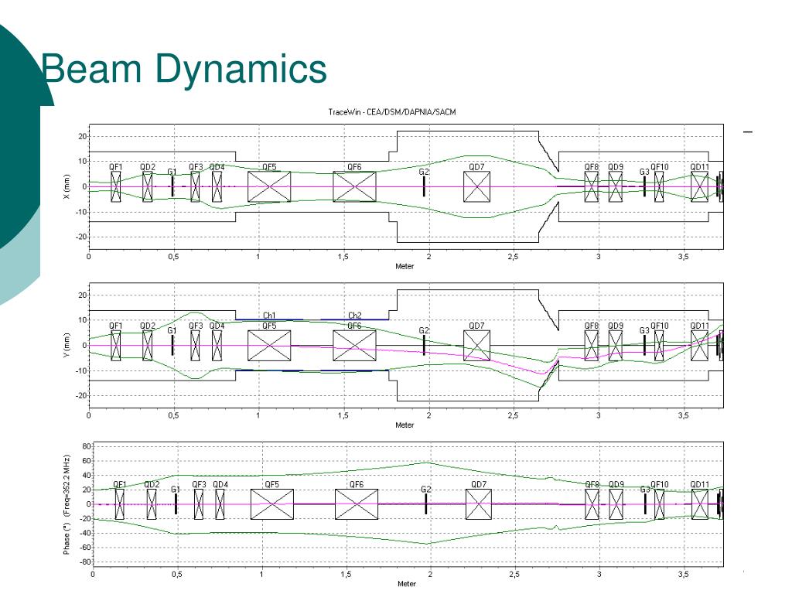
Task: Select the G1 label in Y plot
Action: pyautogui.click(x=172, y=330)
